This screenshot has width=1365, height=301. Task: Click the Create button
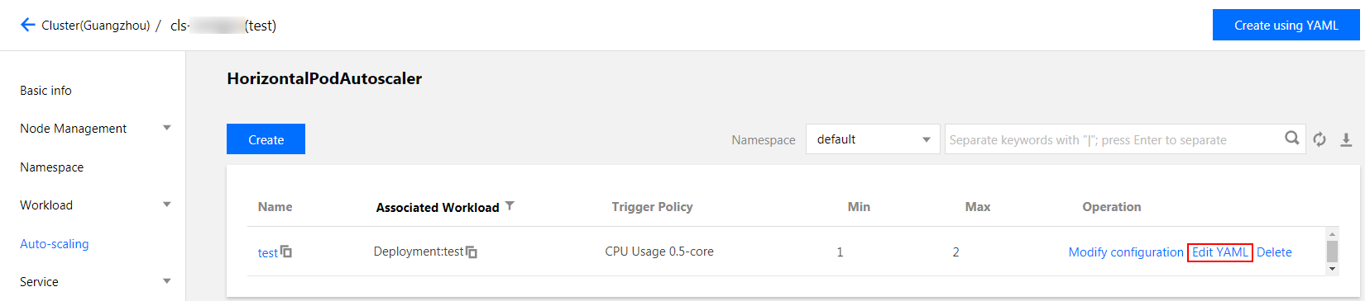266,139
